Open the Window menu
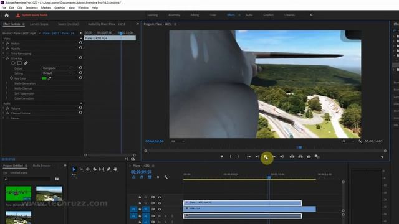Screen dimensions: 399x224 (x=83, y=8)
